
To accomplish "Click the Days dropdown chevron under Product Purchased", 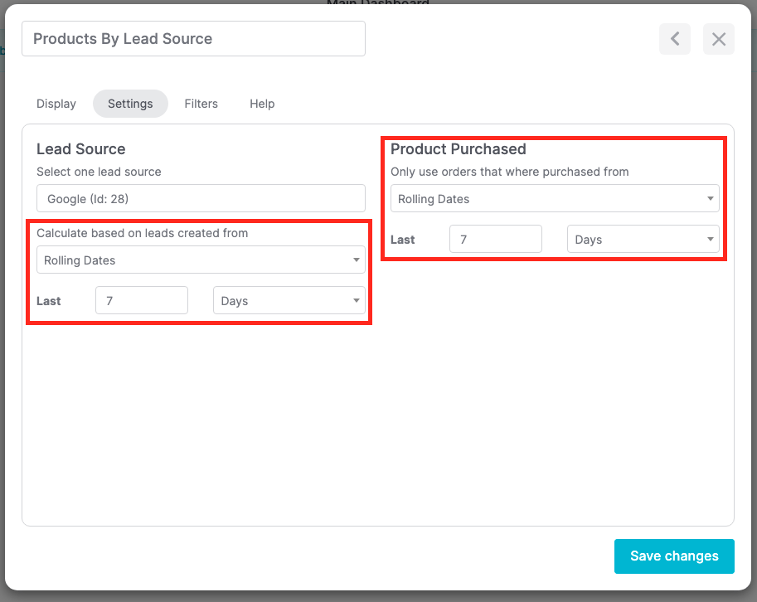I will click(709, 240).
